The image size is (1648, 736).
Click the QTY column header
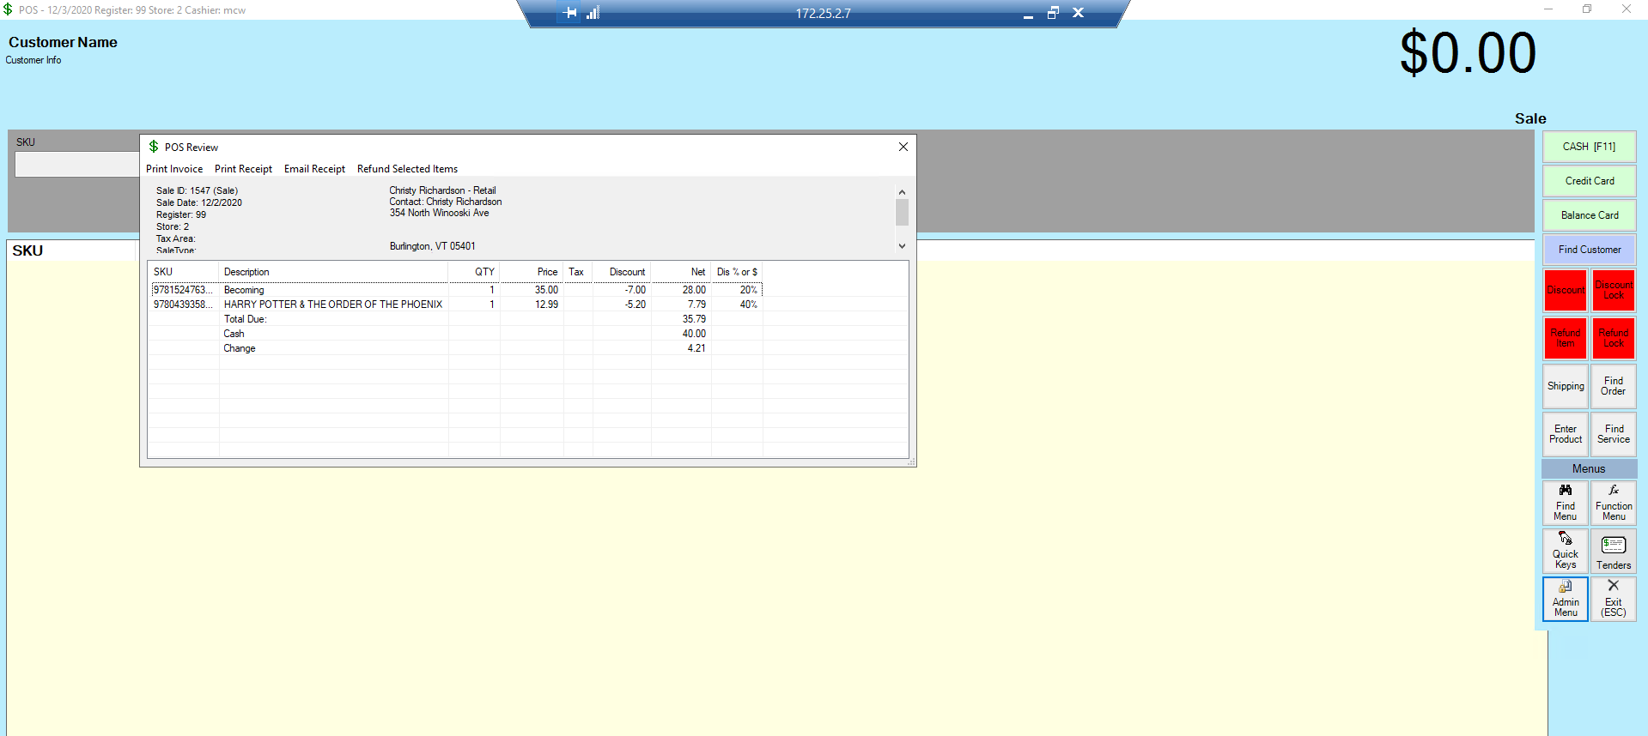click(x=474, y=272)
